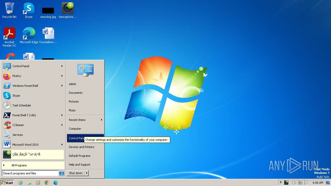
Task: Open the admin user folder link
Action: pyautogui.click(x=85, y=84)
